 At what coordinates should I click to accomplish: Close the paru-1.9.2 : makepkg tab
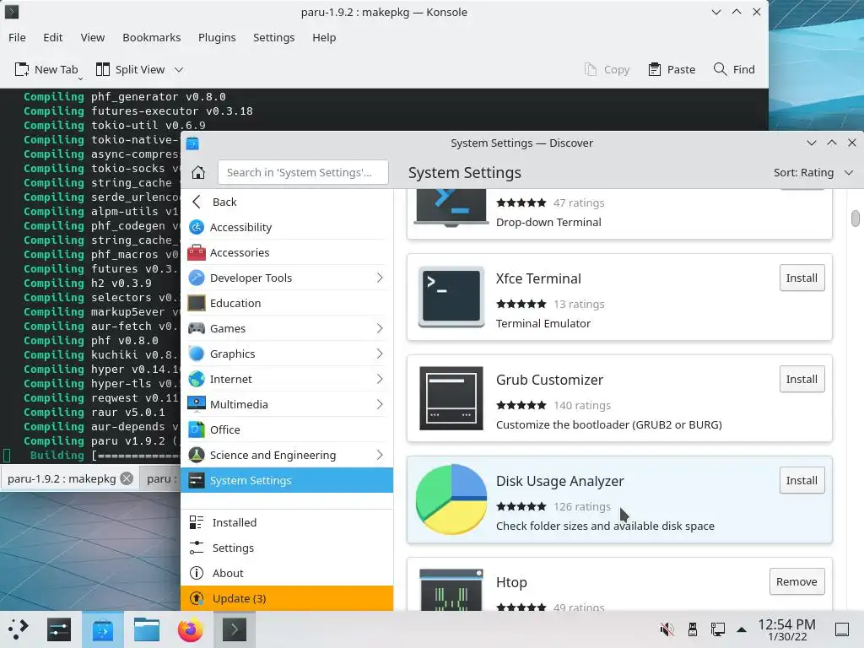127,478
